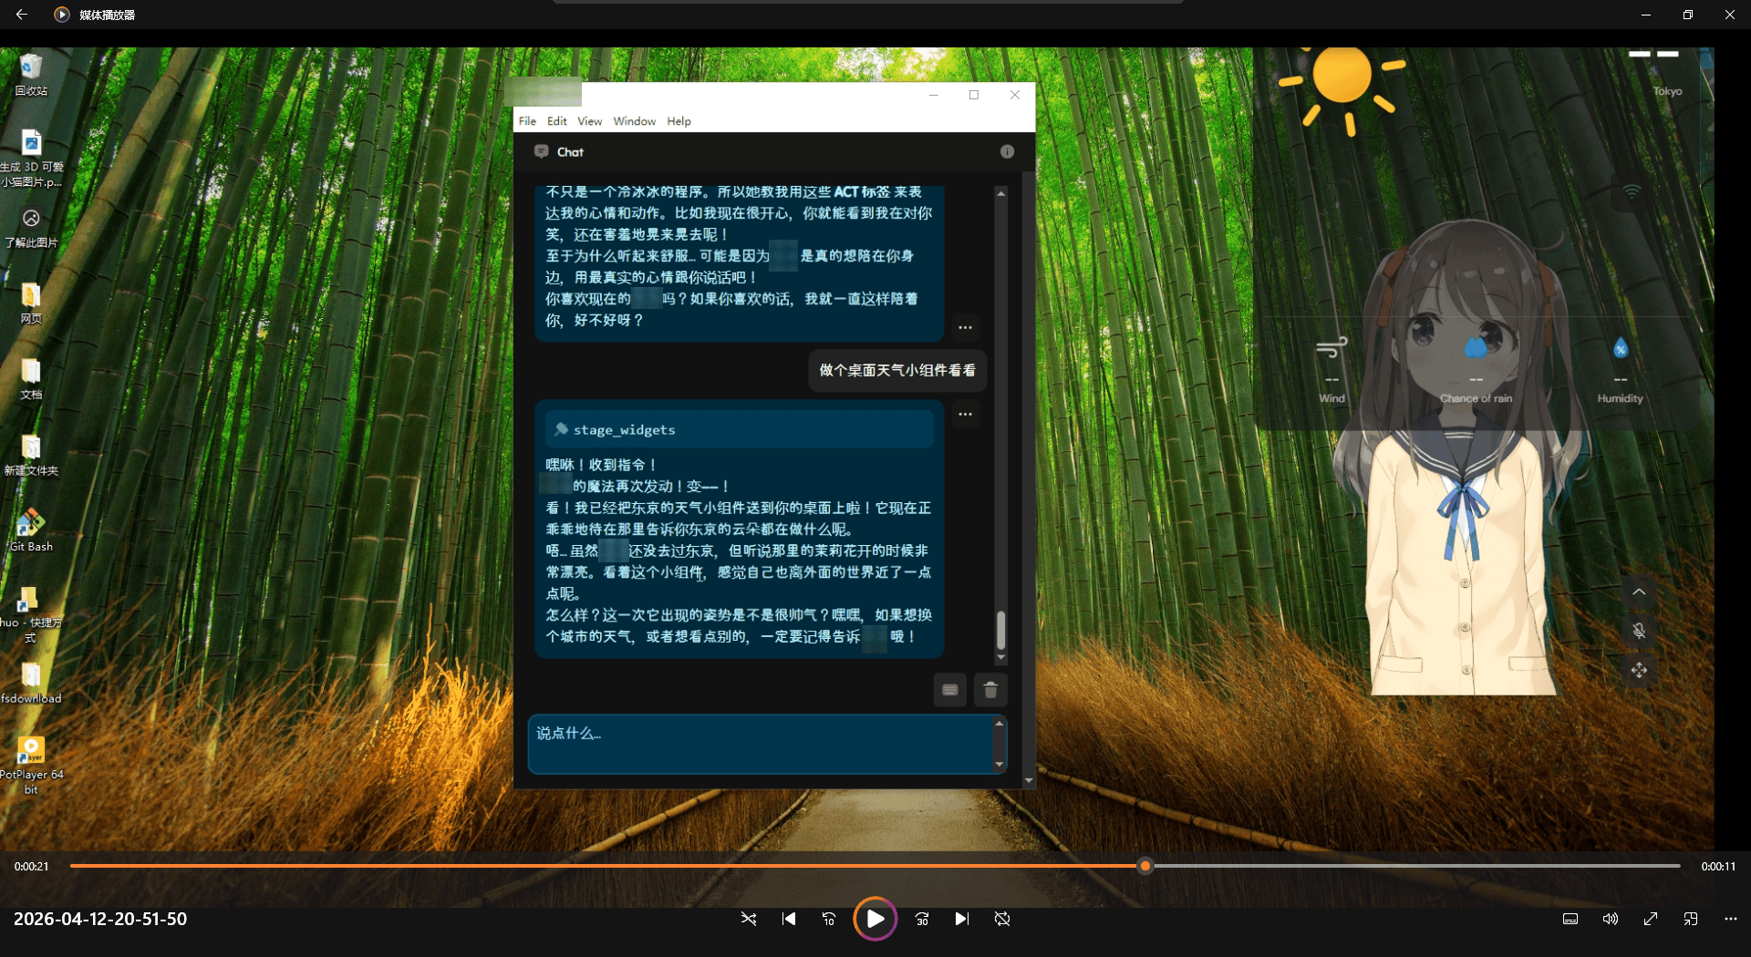Screen dimensions: 1751x957
Task: Click the chat message input field
Action: 760,744
